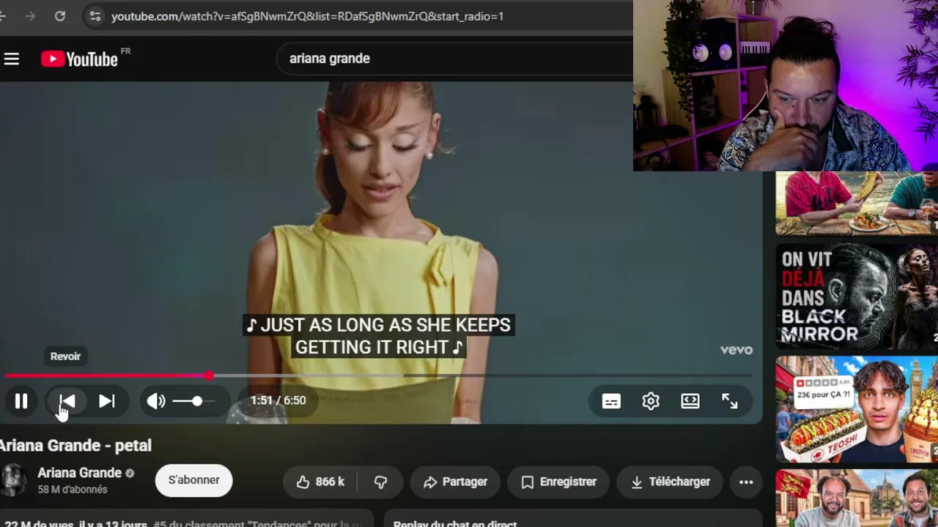Select the youtube.com URL in address bar
Screen dimensions: 938x527
[307, 16]
